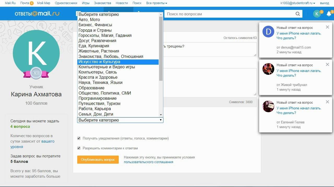Select Авто, Мото category
This screenshot has height=187, width=334.
pos(118,20)
